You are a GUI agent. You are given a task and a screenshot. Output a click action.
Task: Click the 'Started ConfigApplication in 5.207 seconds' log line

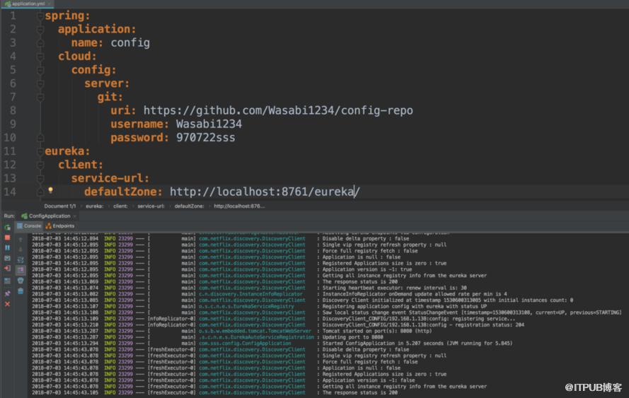pyautogui.click(x=417, y=344)
